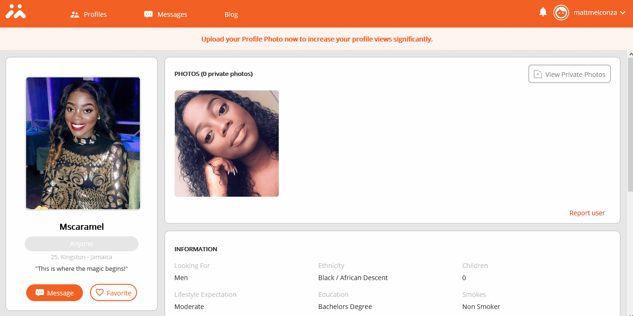Click the private photos plus icon
633x316 pixels.
tap(537, 74)
